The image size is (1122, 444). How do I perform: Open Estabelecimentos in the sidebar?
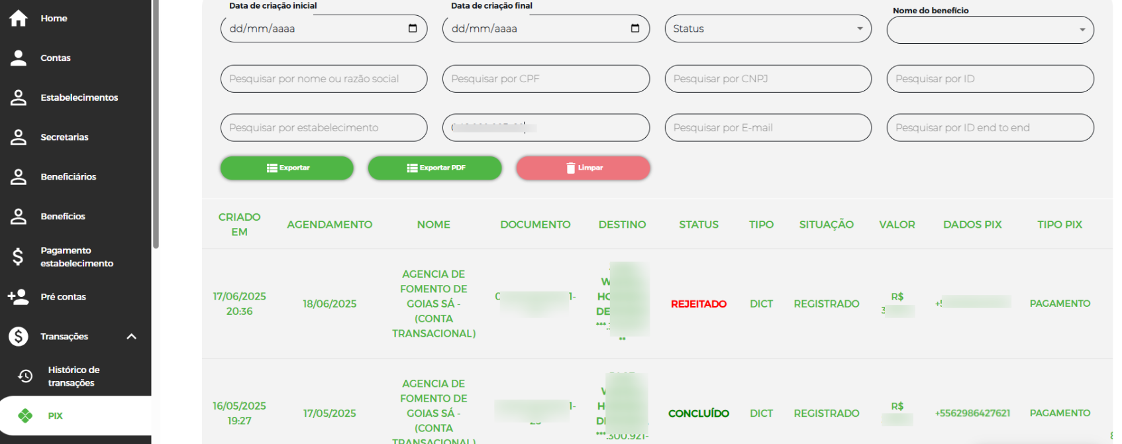click(x=79, y=97)
